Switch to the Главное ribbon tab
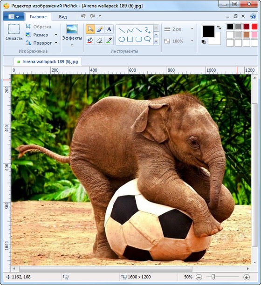261x285 pixels. [38, 17]
